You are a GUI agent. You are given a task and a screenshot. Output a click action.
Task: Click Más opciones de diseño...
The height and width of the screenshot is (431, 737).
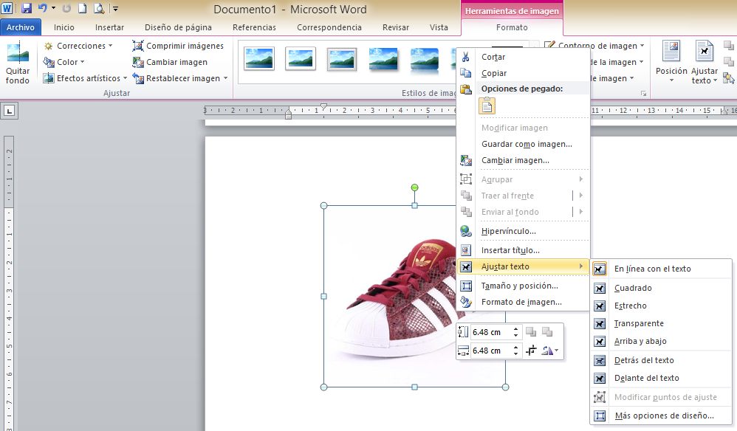coord(664,416)
